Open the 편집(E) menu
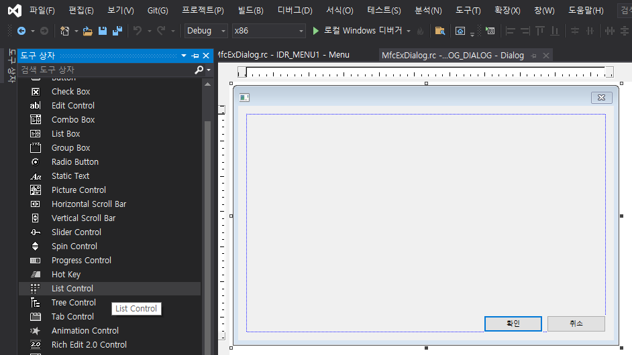 [x=81, y=11]
